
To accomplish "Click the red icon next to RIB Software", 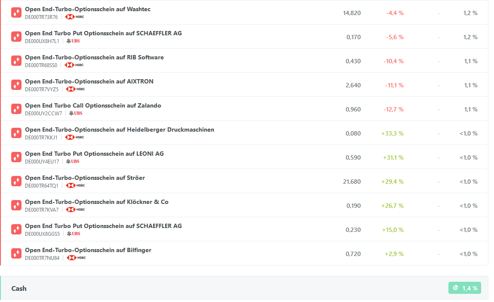I will click(16, 61).
